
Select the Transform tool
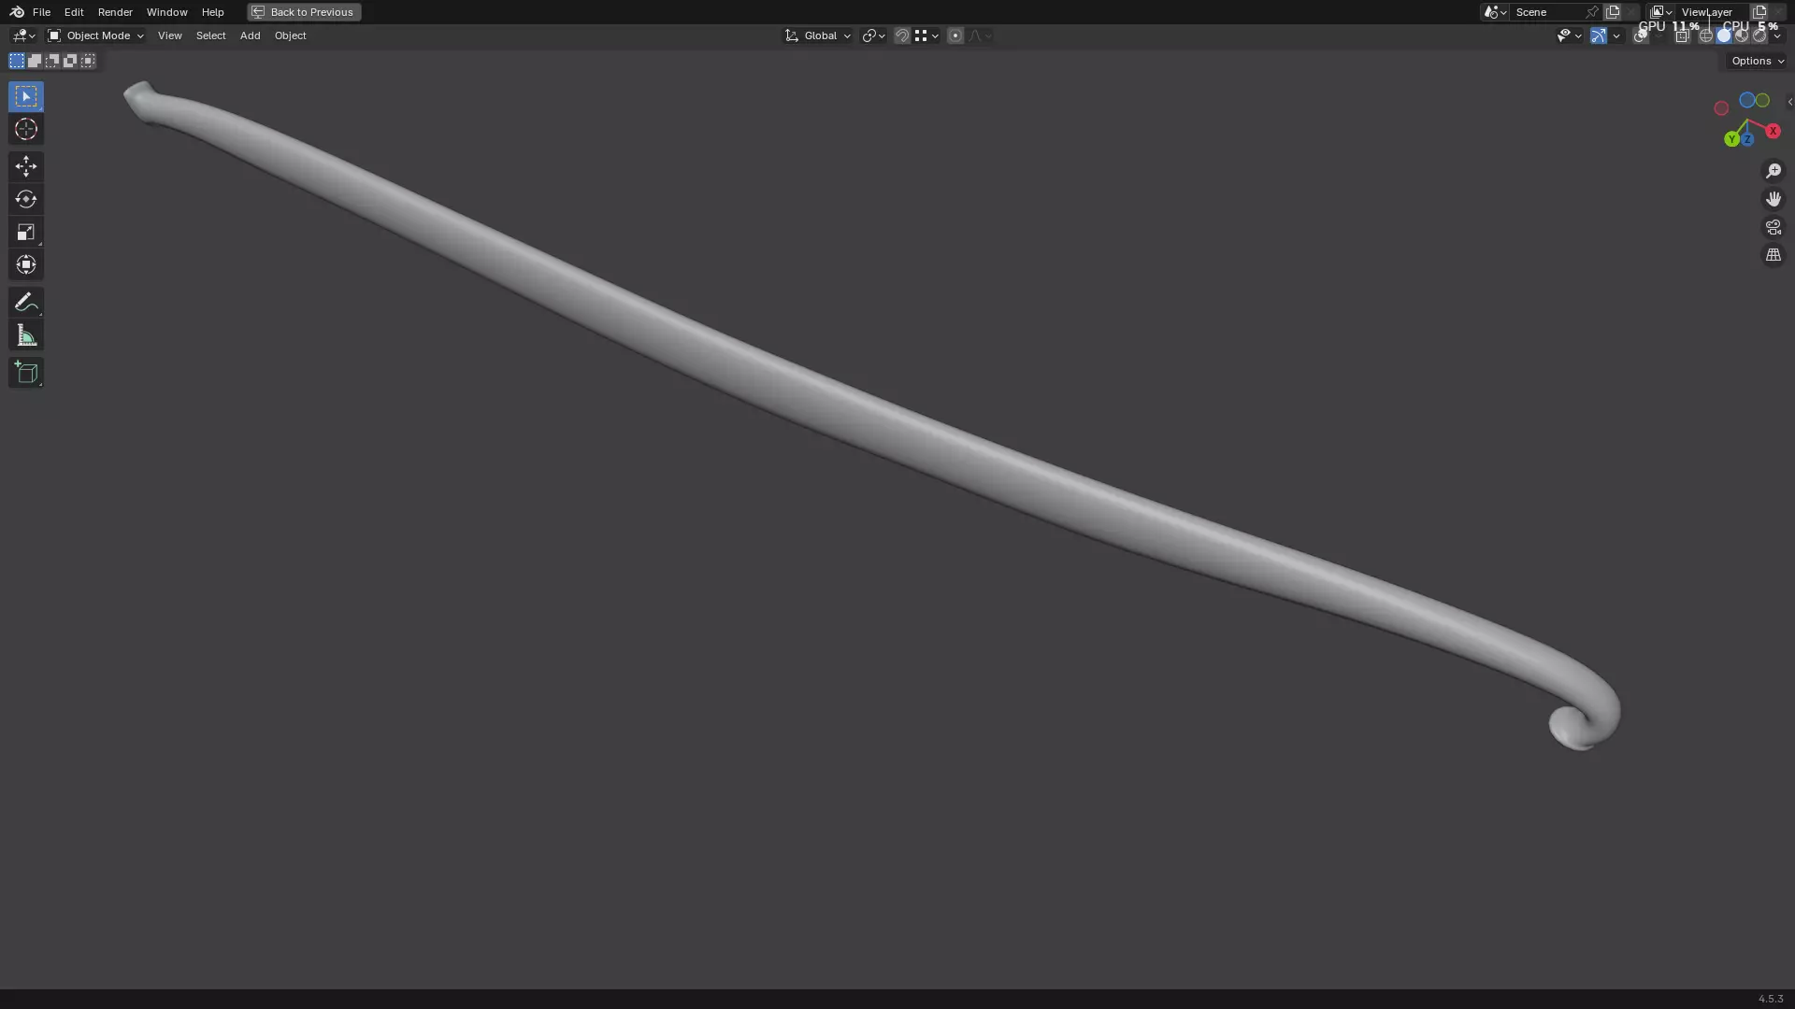26,264
